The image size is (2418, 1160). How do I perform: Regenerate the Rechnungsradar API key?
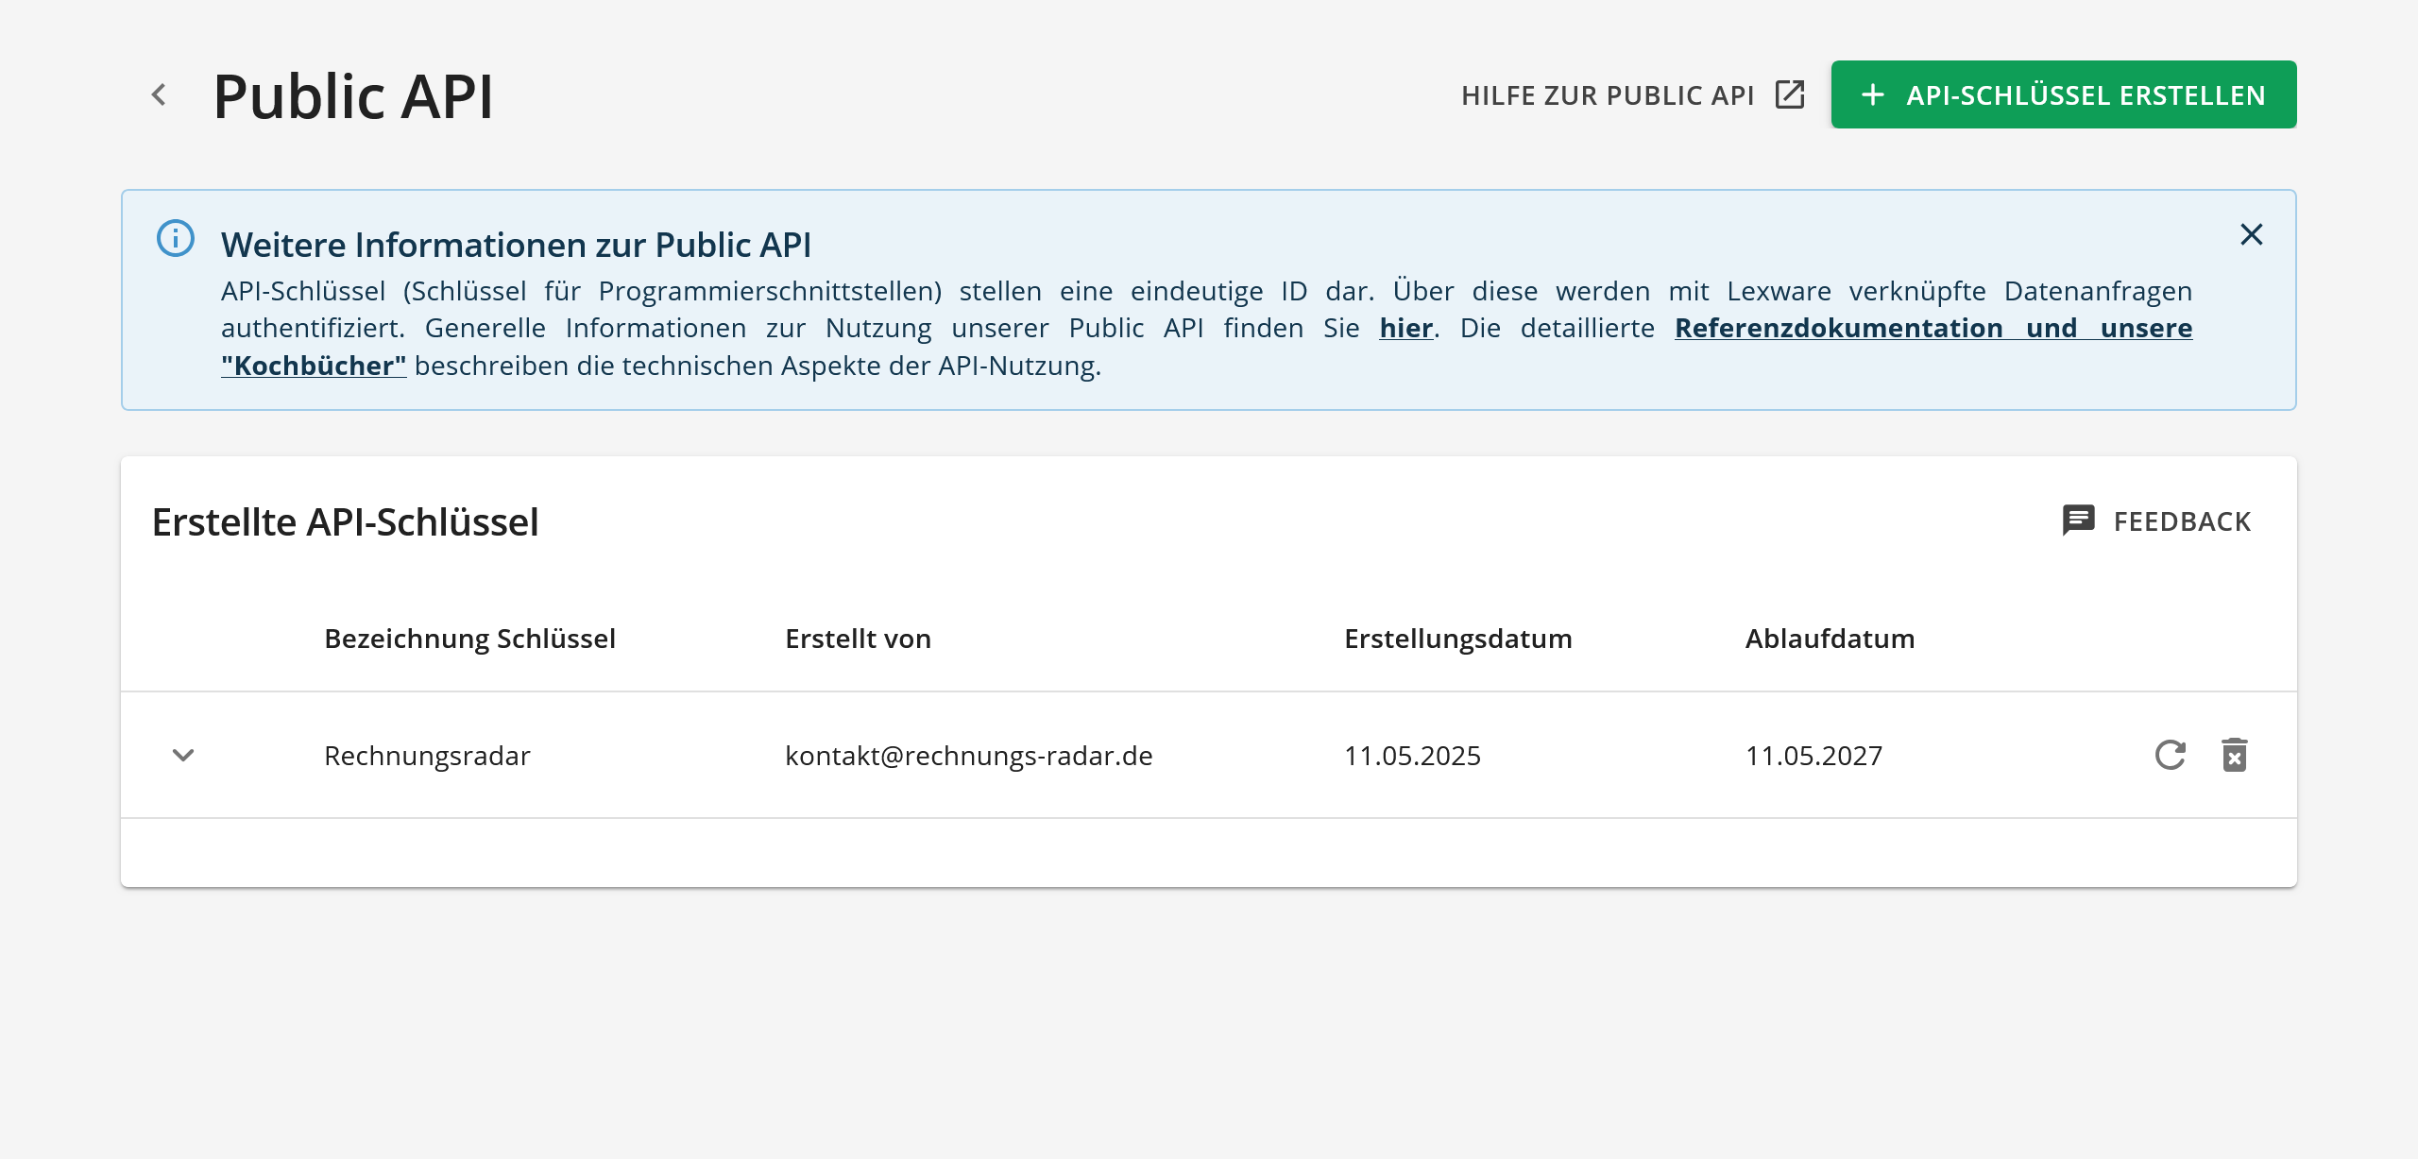[x=2170, y=755]
